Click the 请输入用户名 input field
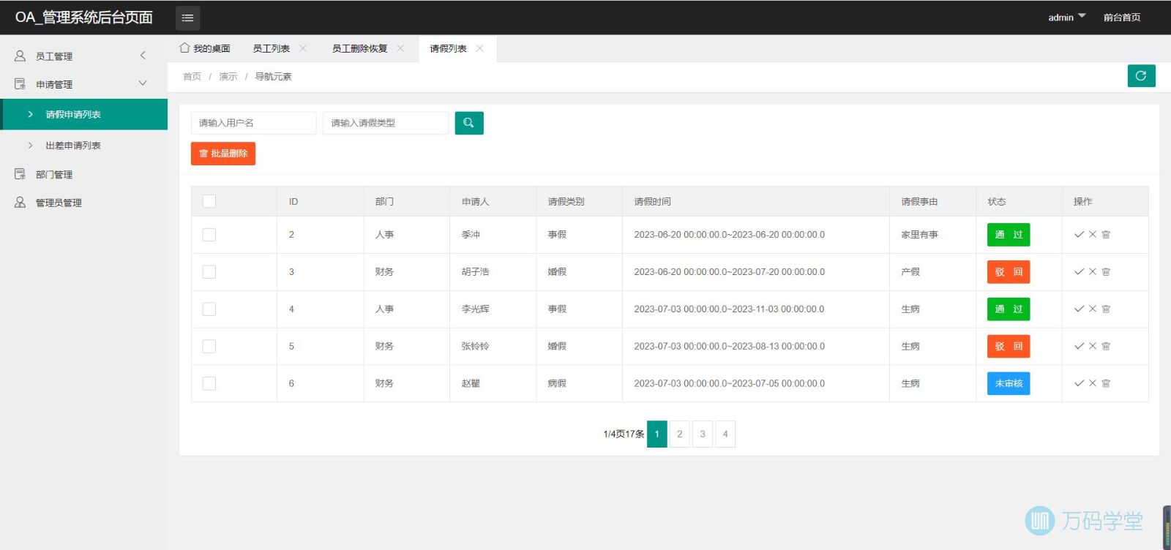The height and width of the screenshot is (550, 1171). click(x=254, y=123)
